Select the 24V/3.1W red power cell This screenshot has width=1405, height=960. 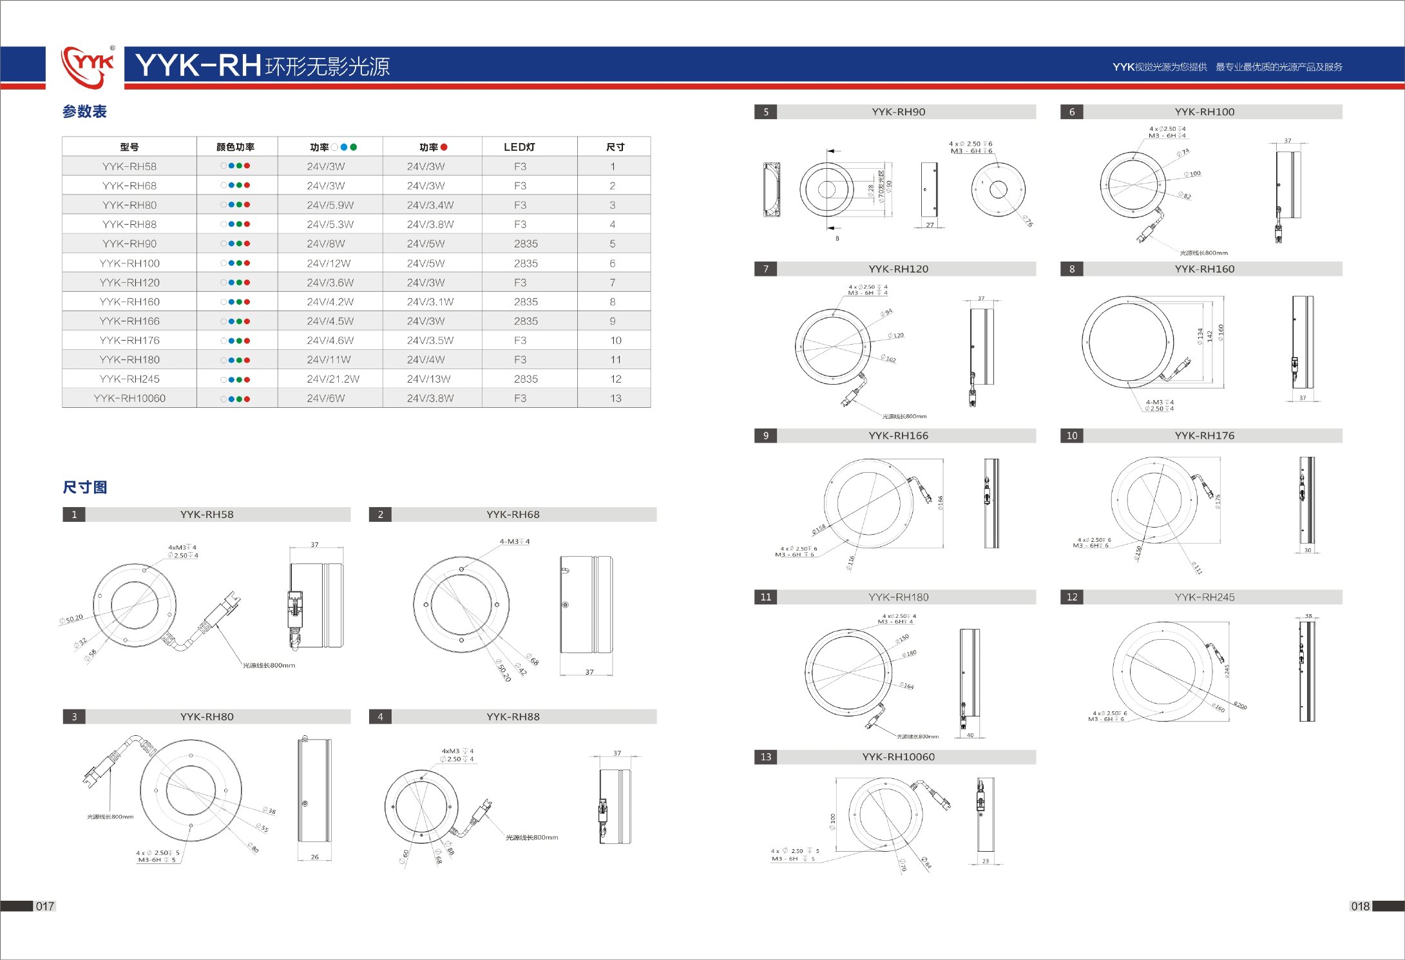click(432, 302)
